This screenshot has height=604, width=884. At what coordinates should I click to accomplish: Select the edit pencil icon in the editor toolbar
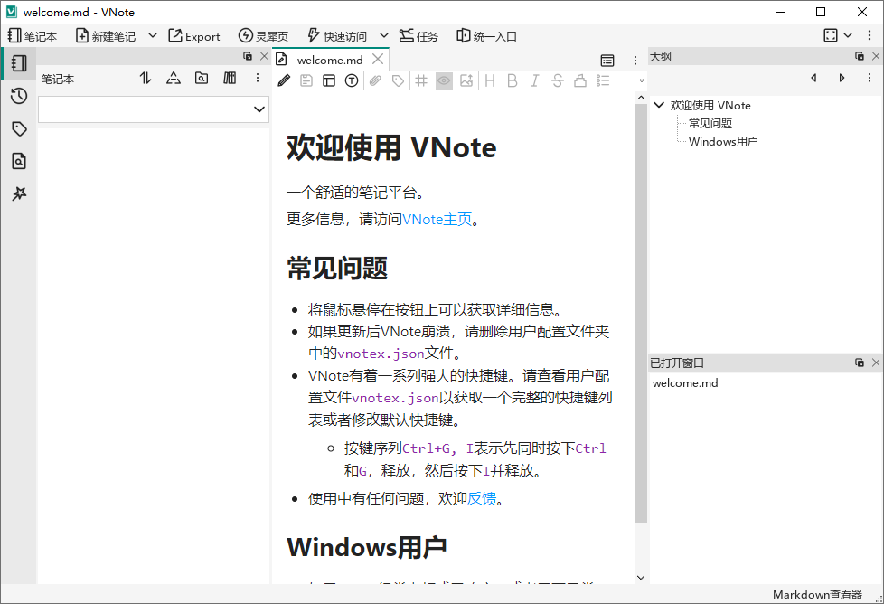pos(283,80)
